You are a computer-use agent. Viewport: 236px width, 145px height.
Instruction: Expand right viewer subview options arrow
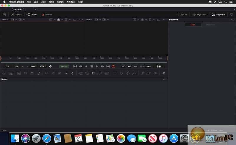pos(108,20)
